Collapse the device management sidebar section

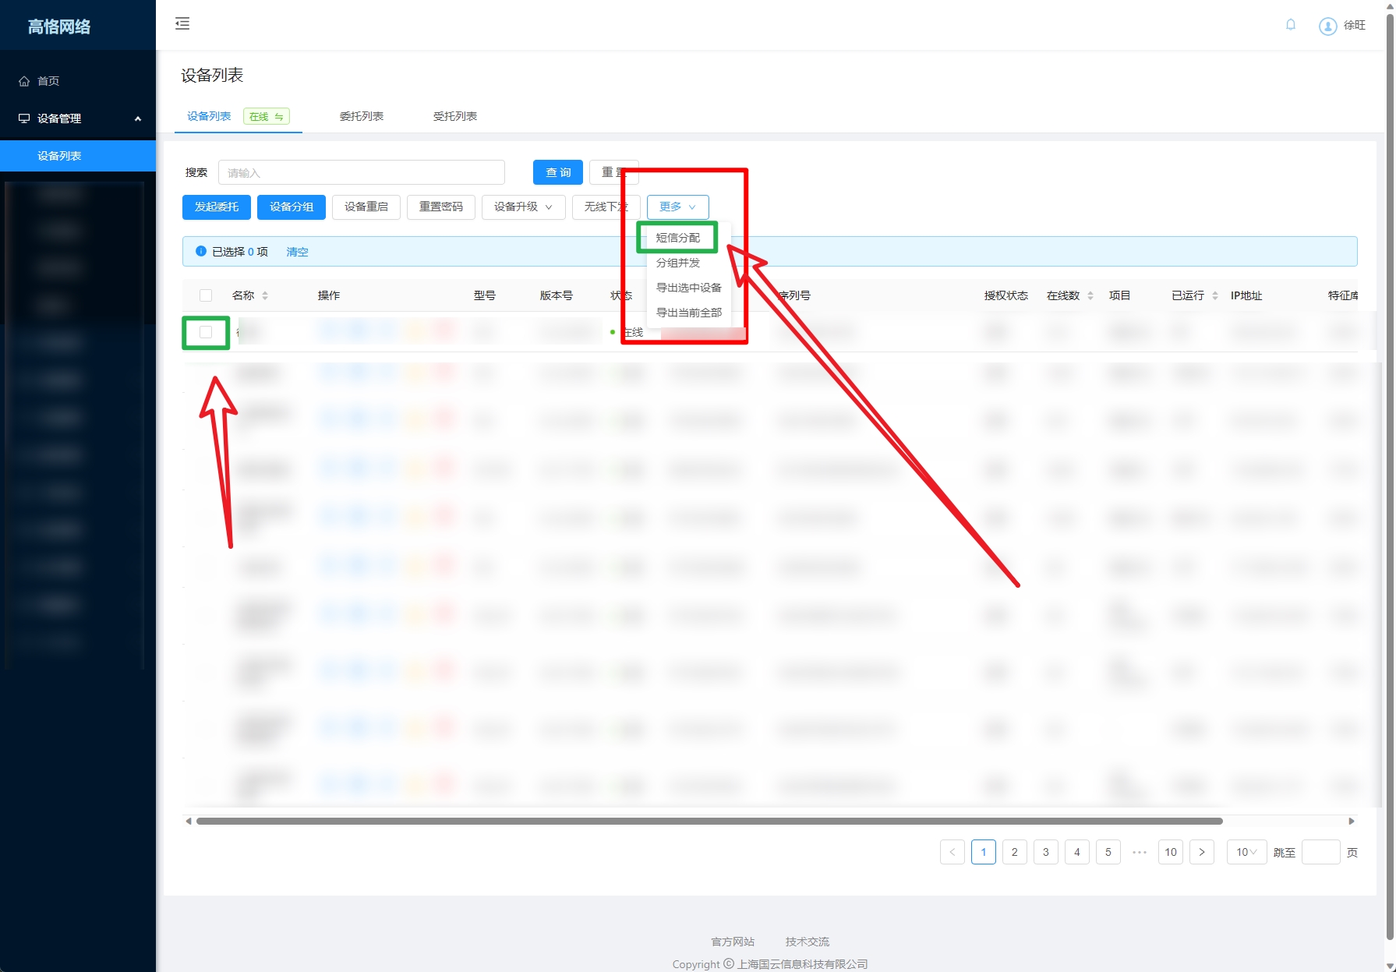(x=138, y=118)
